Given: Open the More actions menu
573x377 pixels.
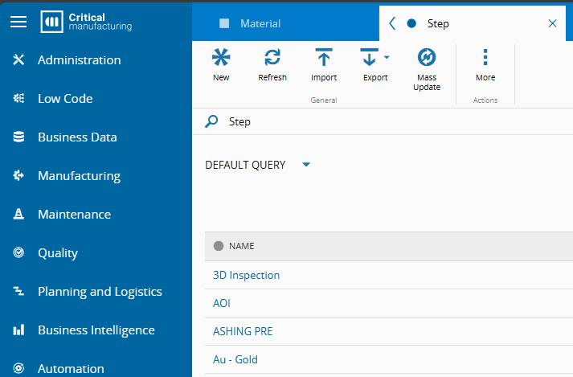Looking at the screenshot, I should pyautogui.click(x=485, y=58).
